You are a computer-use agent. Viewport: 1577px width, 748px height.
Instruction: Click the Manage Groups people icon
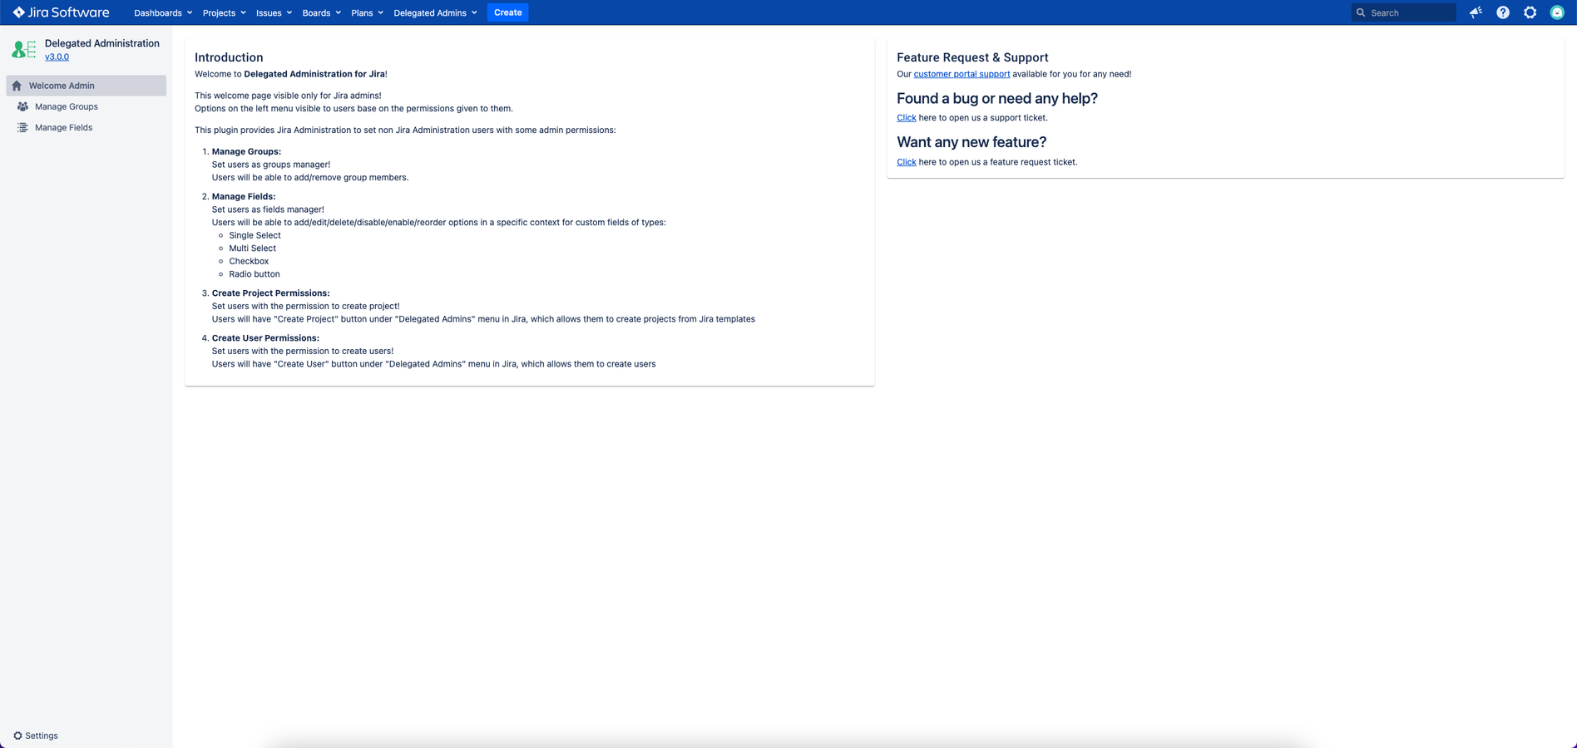coord(22,106)
